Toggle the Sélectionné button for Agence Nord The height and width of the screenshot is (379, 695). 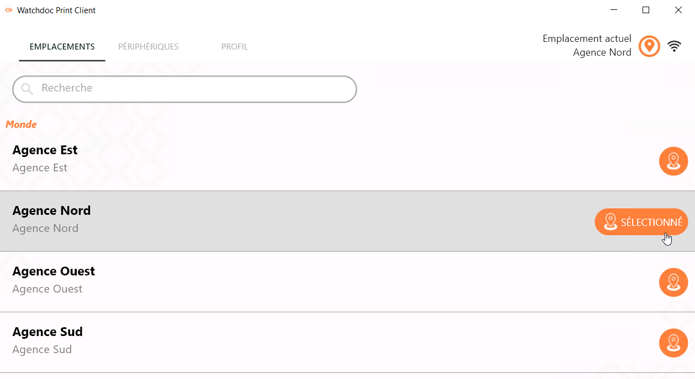[x=641, y=222]
